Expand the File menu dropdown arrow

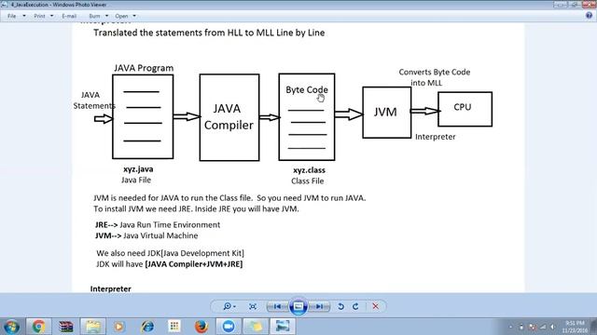click(24, 16)
